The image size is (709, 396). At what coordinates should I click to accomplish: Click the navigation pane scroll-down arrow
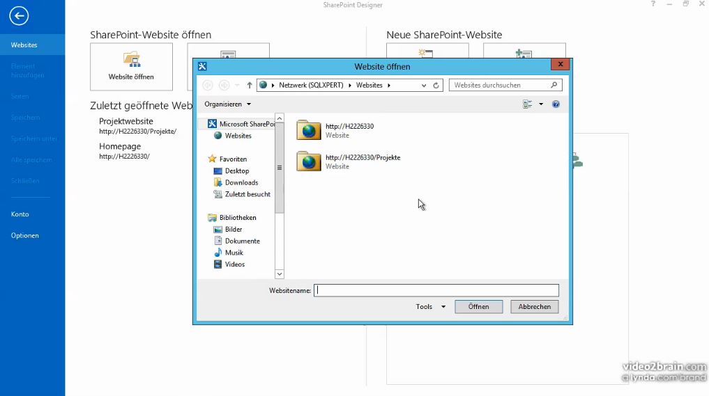click(280, 274)
